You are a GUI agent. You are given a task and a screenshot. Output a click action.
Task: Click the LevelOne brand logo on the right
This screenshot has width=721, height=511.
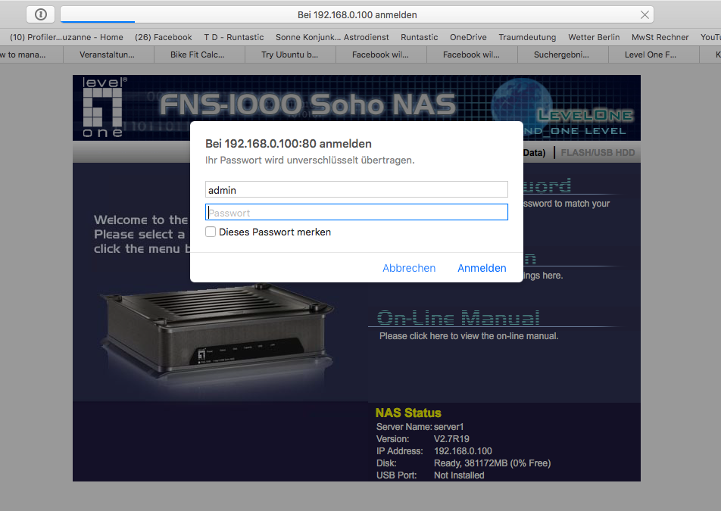[x=585, y=115]
